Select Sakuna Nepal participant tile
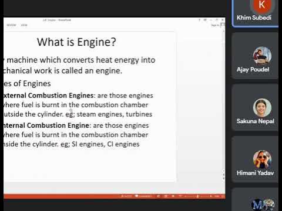Image resolution: width=282 pixels, height=211 pixels. click(255, 107)
